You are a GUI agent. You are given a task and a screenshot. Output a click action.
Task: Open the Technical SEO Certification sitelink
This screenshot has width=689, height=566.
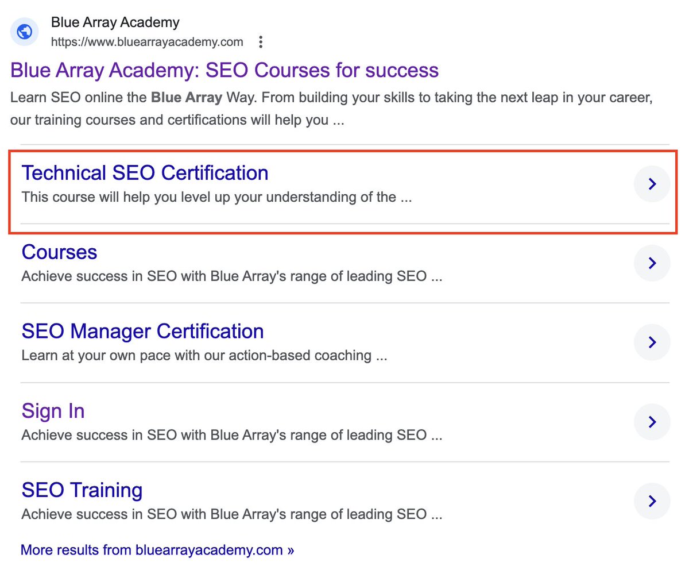click(145, 173)
